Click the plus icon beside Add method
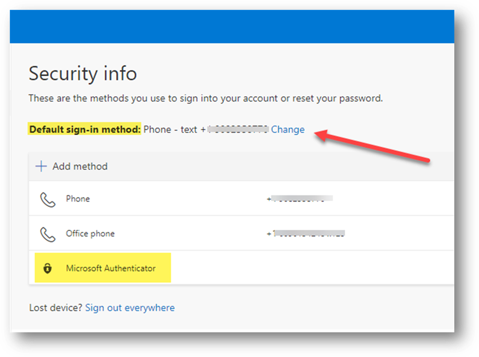 (41, 167)
